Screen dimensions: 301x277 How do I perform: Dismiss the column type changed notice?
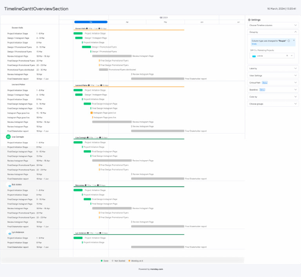click(x=294, y=40)
